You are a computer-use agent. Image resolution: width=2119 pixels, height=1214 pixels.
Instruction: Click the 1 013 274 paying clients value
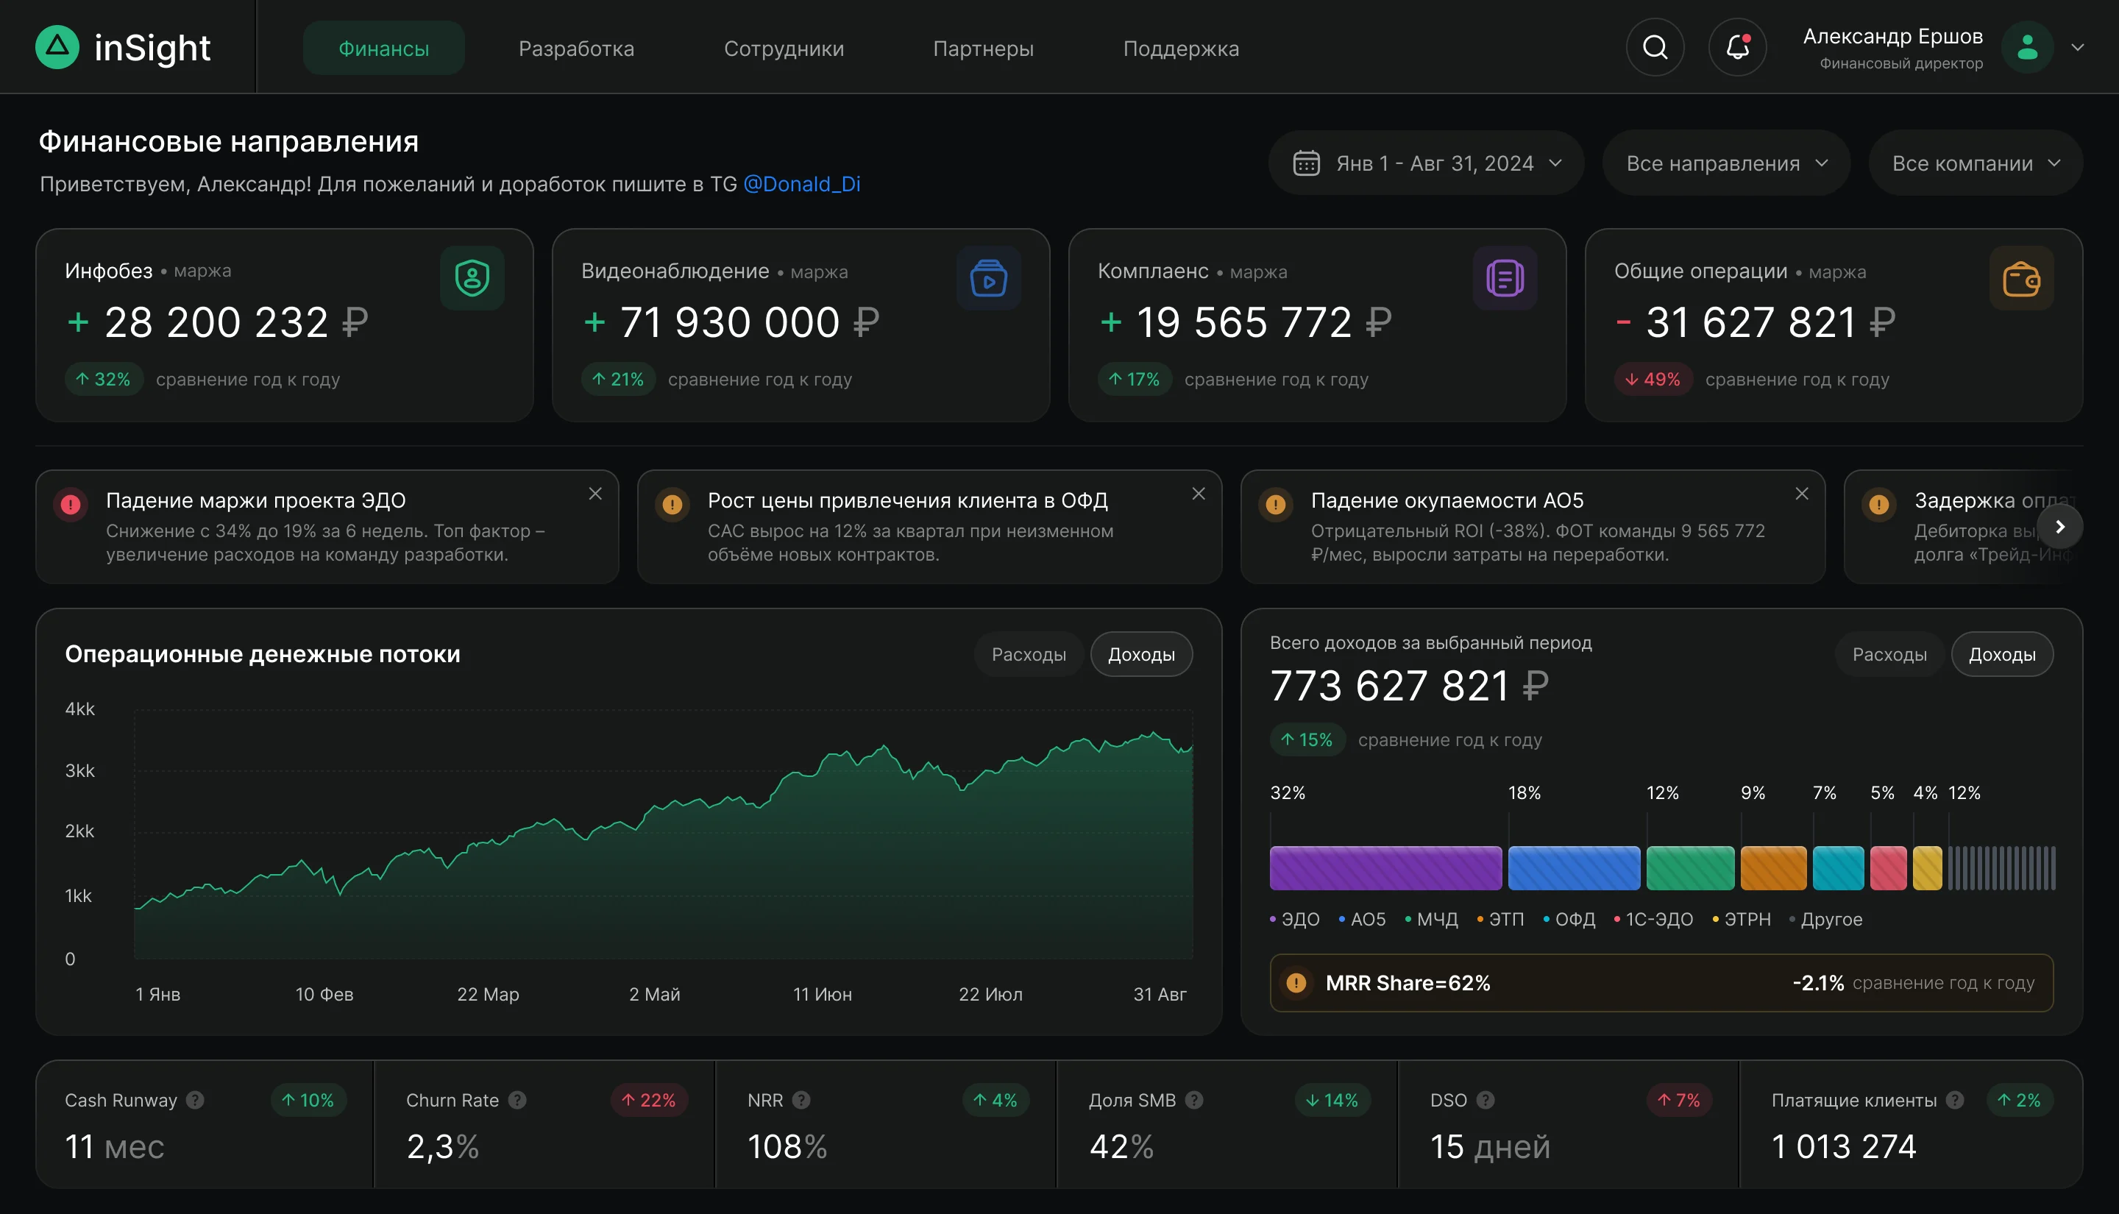click(1843, 1146)
